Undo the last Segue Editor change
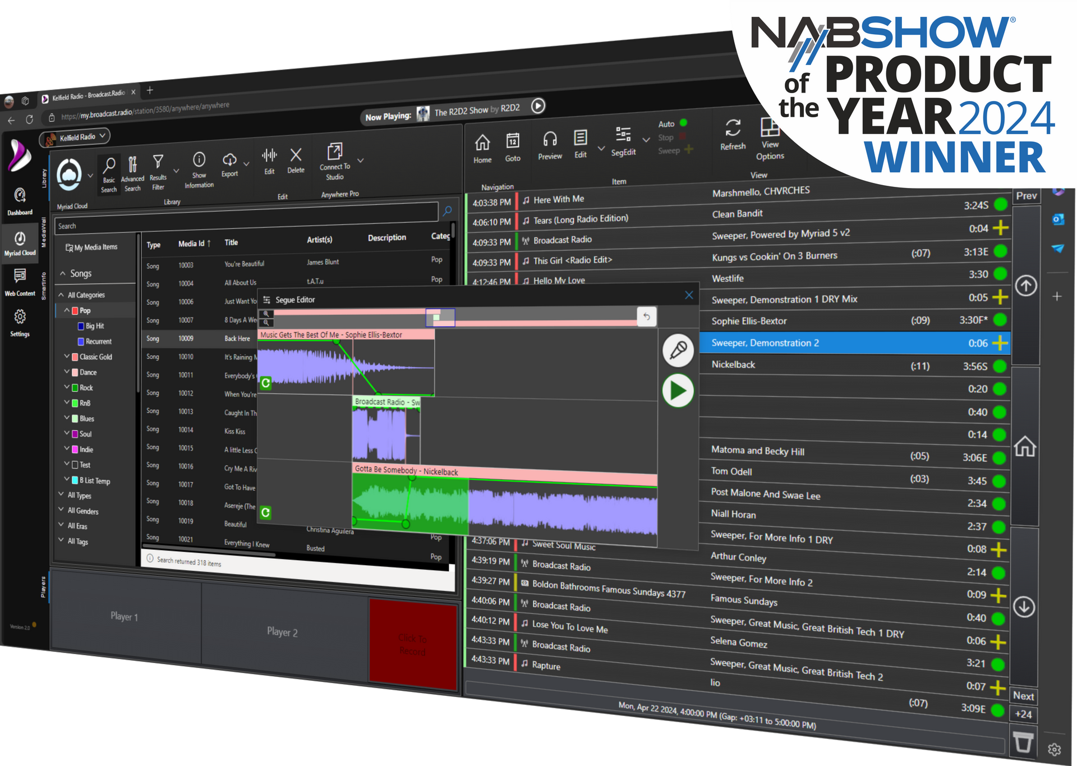The image size is (1077, 766). click(646, 317)
